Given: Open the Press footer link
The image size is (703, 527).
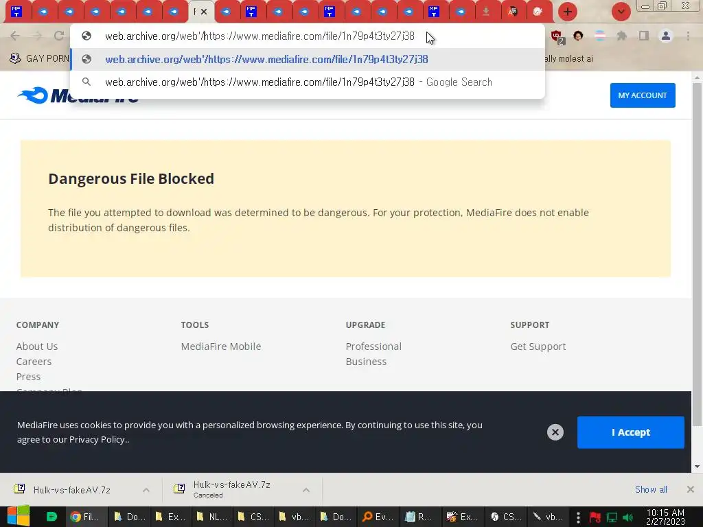Looking at the screenshot, I should pyautogui.click(x=28, y=377).
